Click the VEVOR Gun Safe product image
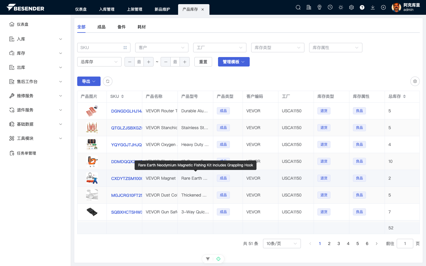Screen dimensions: 426x266 coord(92,212)
